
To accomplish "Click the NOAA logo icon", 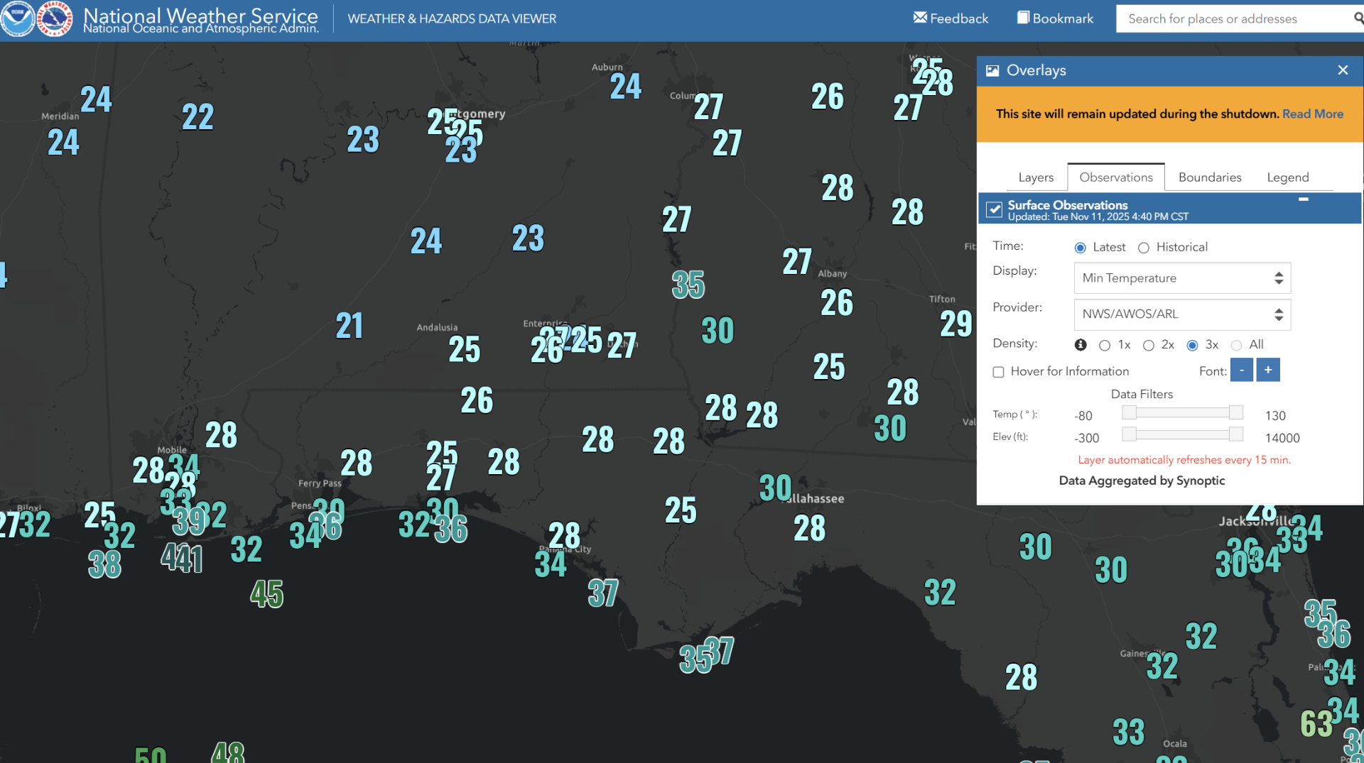I will [x=18, y=19].
